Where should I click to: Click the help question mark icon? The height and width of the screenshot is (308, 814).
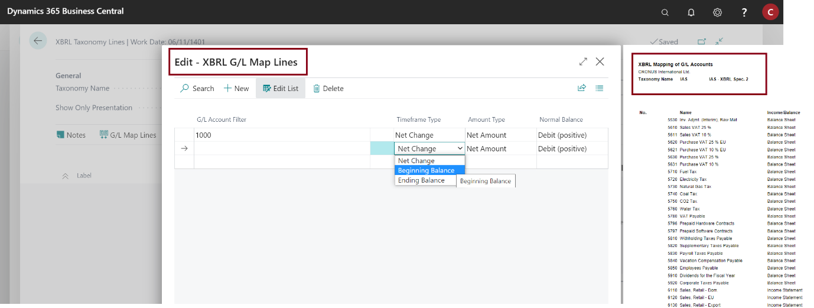pyautogui.click(x=744, y=12)
